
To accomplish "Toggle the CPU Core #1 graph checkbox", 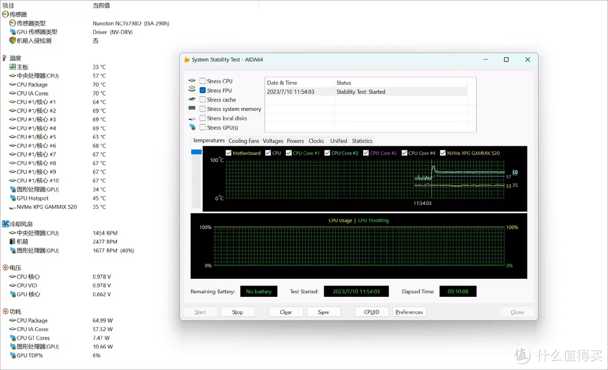I will pyautogui.click(x=288, y=153).
